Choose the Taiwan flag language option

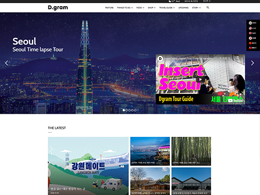[x=252, y=48]
